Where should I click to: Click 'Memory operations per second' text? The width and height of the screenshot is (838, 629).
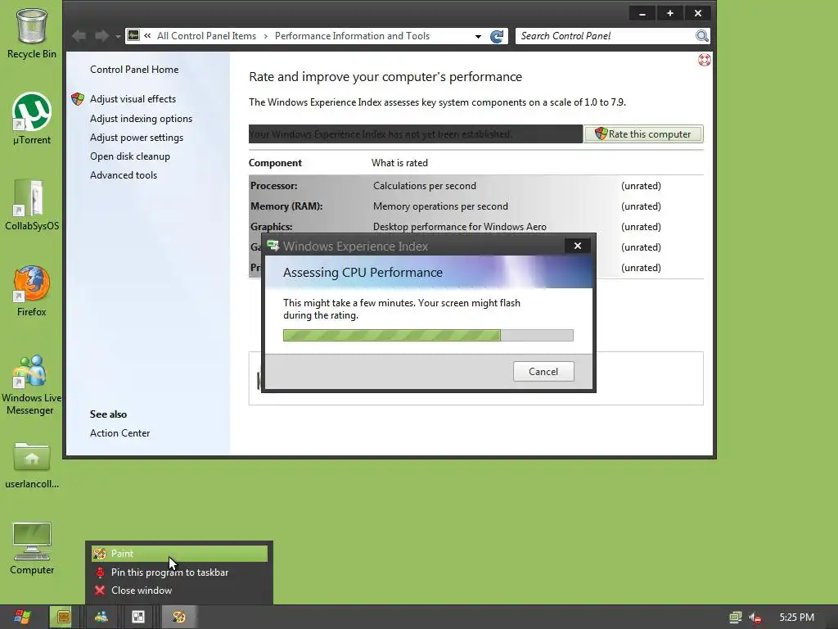coord(440,206)
